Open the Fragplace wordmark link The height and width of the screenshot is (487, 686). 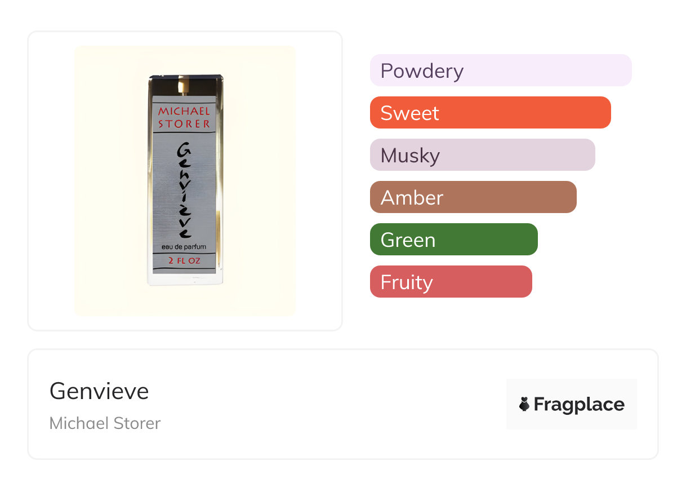[x=579, y=404]
